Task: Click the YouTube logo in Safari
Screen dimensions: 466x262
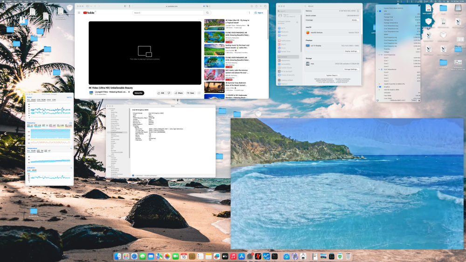Action: [89, 13]
